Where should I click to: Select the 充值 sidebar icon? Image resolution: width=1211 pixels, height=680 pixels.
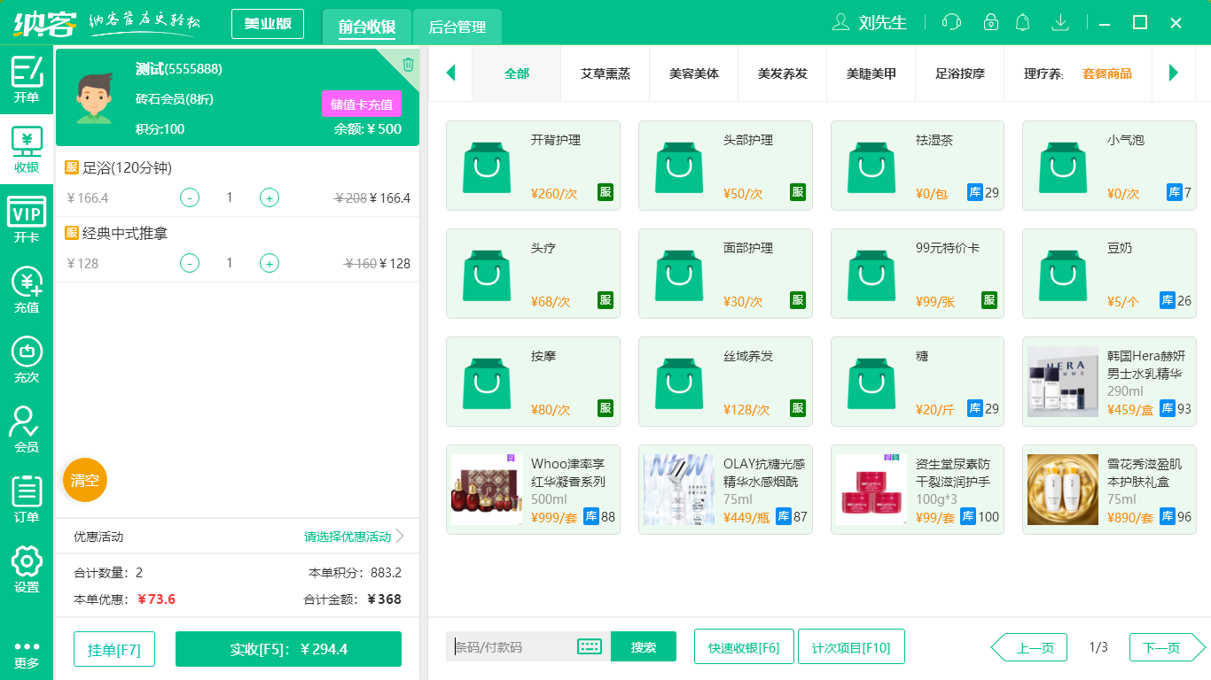coord(27,288)
